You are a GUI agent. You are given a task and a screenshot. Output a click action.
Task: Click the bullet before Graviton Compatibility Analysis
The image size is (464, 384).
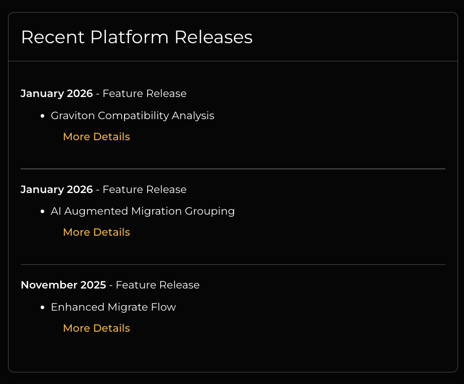pos(43,116)
